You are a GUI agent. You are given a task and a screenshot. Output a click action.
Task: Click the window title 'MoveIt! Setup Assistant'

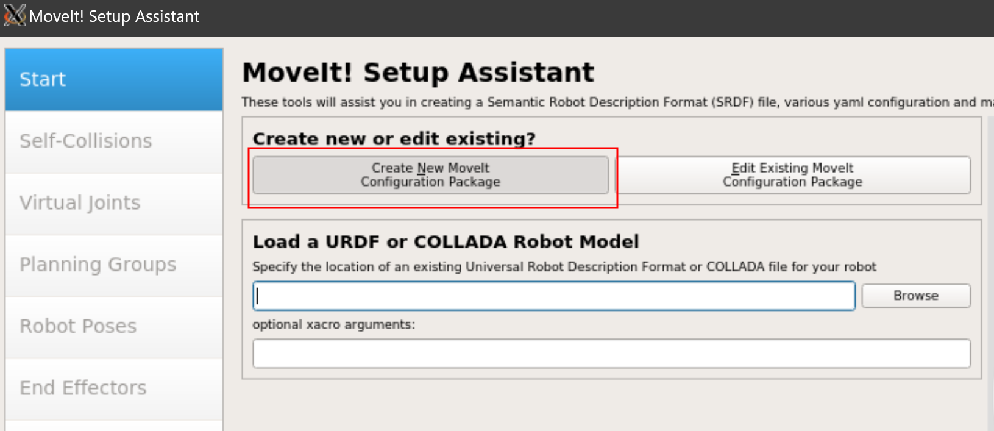click(x=114, y=16)
